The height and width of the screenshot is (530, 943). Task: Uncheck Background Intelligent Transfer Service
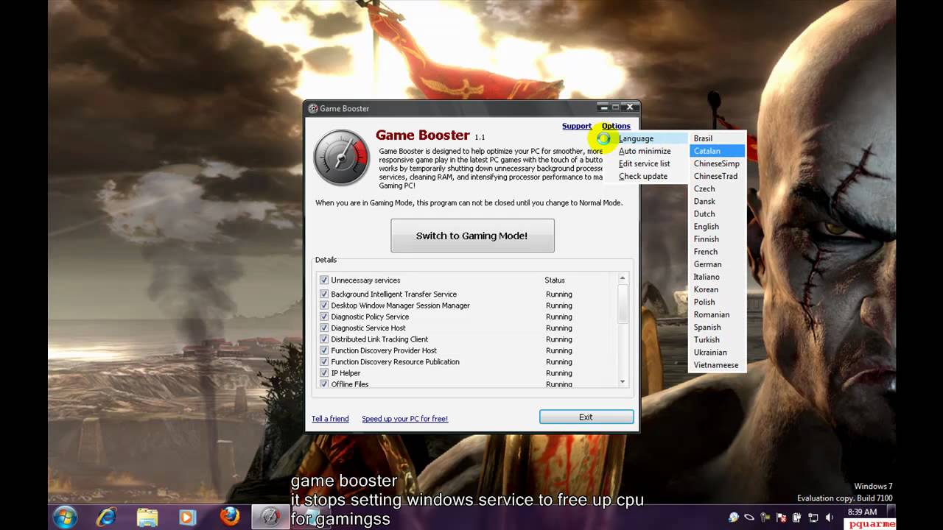click(x=324, y=294)
